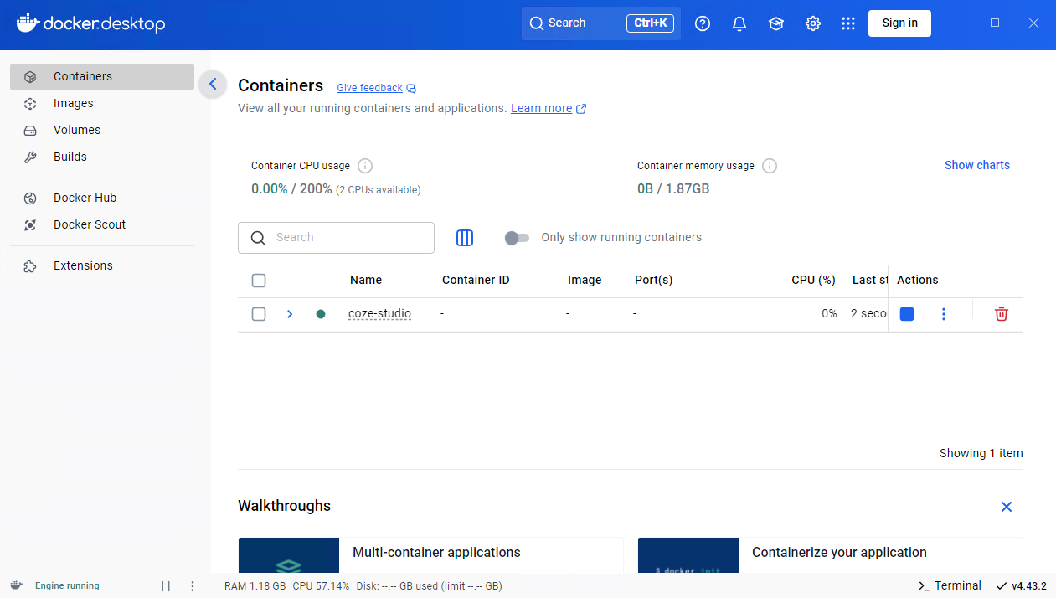Check the select-all containers checkbox
The image size is (1056, 598).
[x=259, y=281]
